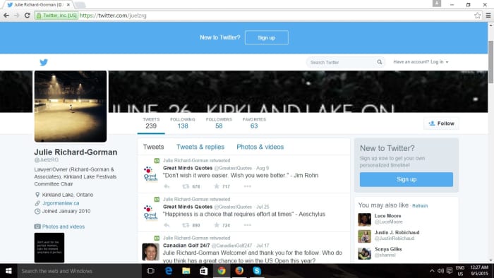Click the Twitter bird home icon
494x278 pixels.
[x=44, y=62]
